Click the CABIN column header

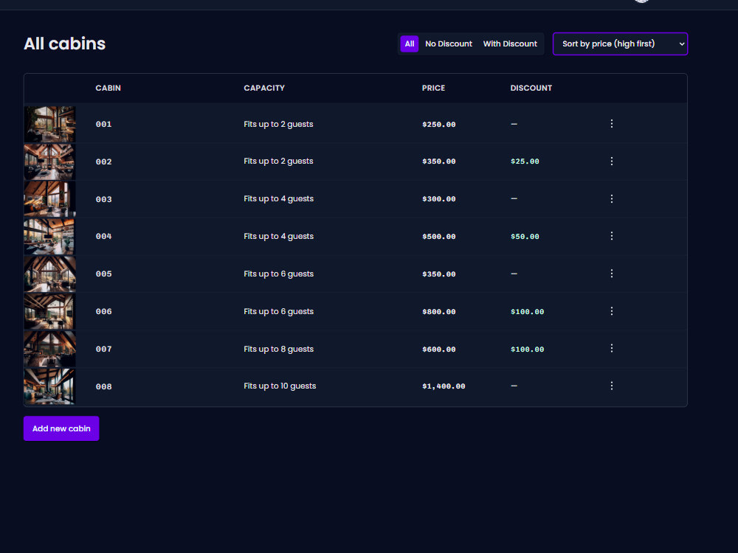pyautogui.click(x=108, y=88)
